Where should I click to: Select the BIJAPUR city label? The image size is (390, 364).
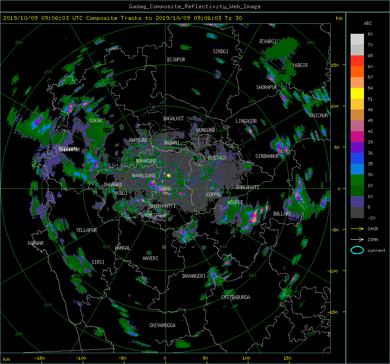coord(176,60)
